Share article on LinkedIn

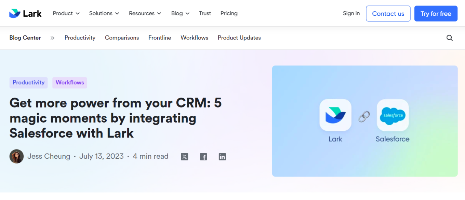pyautogui.click(x=222, y=157)
